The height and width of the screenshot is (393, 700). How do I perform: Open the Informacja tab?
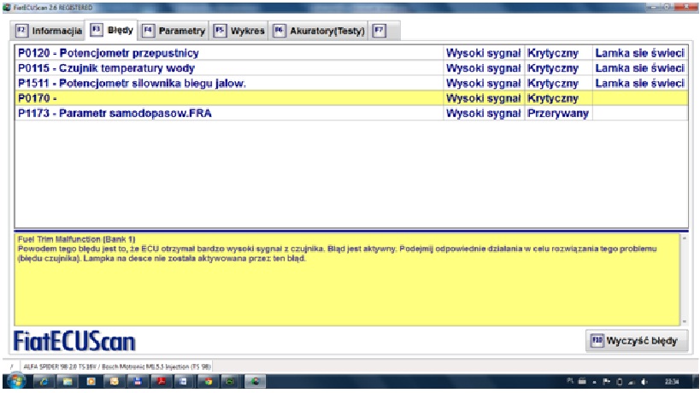pyautogui.click(x=49, y=31)
